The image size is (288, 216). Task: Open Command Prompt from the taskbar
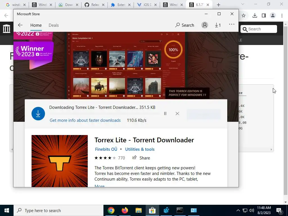(180, 210)
